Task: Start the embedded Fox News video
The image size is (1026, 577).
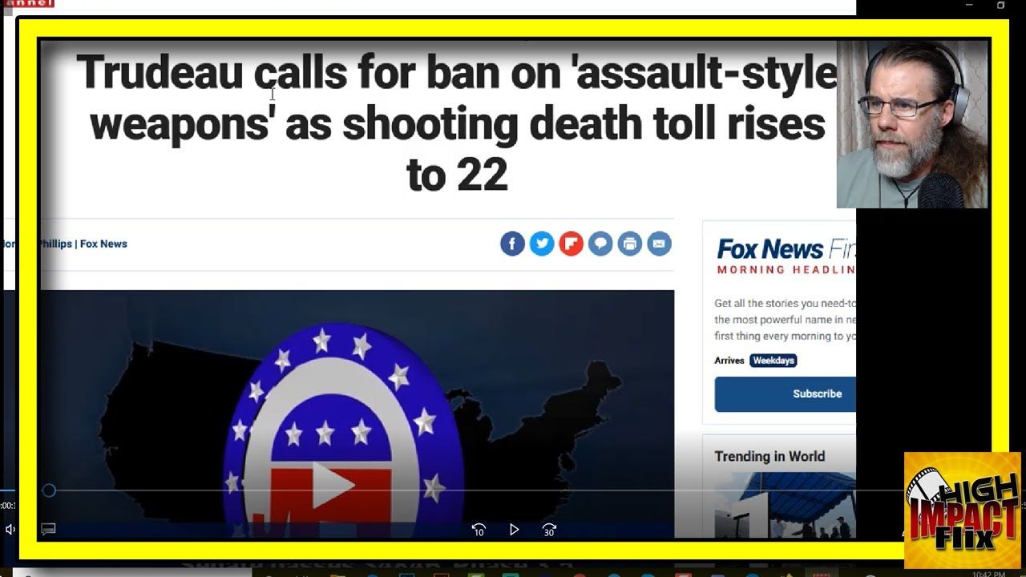Action: pos(333,485)
